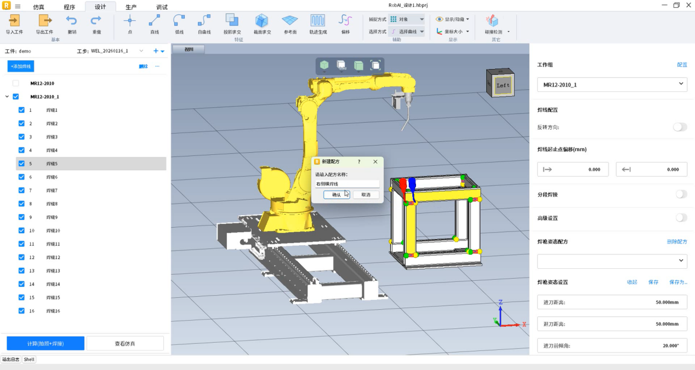This screenshot has height=370, width=695.
Task: Open the 工作组 MR12-2010_1 dropdown
Action: point(612,84)
